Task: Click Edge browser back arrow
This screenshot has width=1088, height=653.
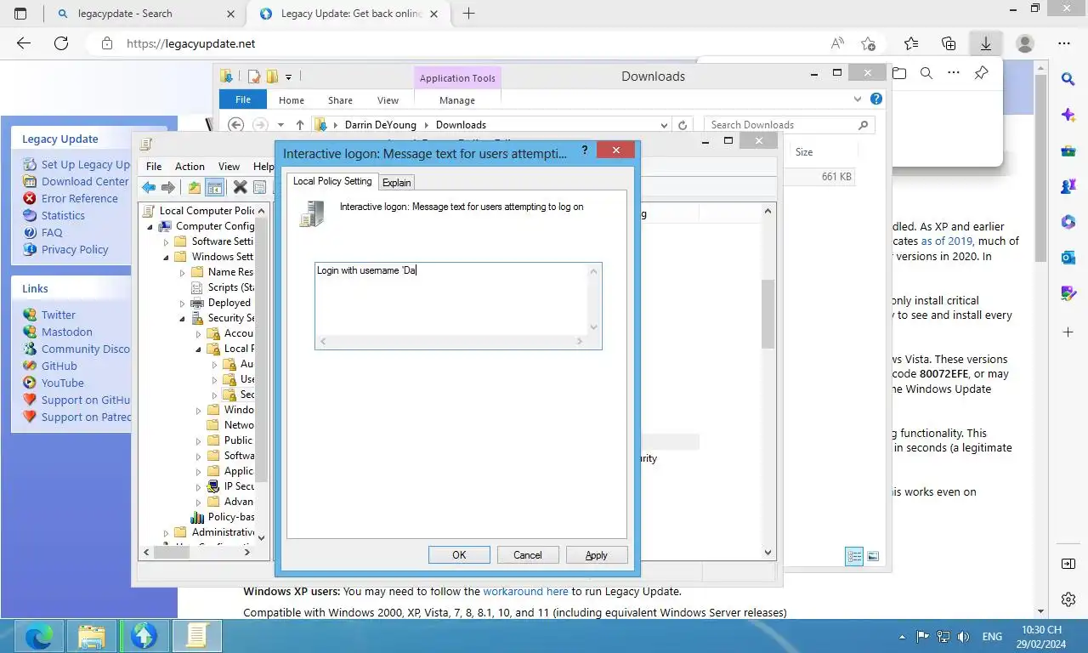Action: click(24, 43)
